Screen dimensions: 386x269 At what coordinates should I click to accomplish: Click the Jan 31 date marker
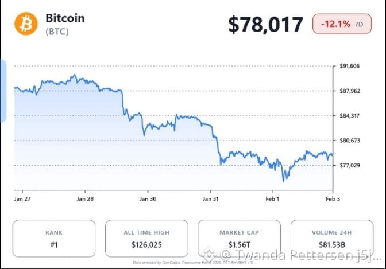pos(210,199)
